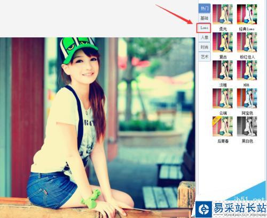Select the 云端 filter preview

223,98
